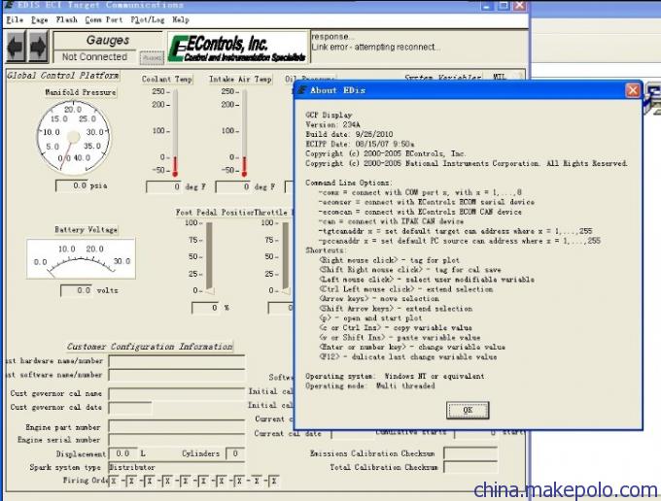The height and width of the screenshot is (501, 661).
Task: Click the Displacement value field
Action: 123,453
